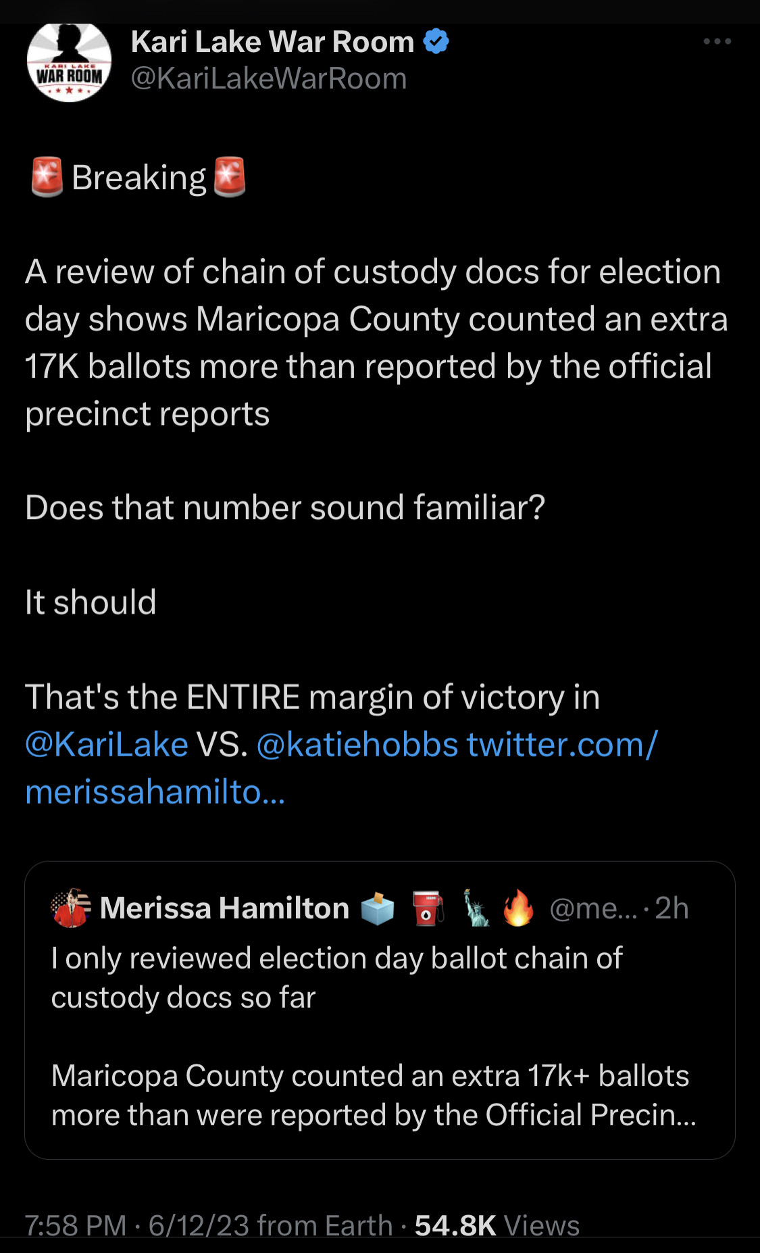The image size is (760, 1253).
Task: Select the Merissa Hamilton name in quote
Action: [224, 908]
